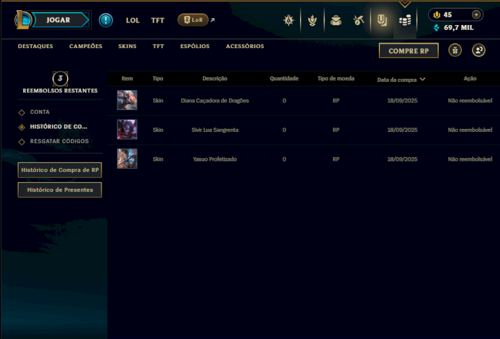500x339 pixels.
Task: Click the League of Legends logo emblem
Action: [23, 20]
